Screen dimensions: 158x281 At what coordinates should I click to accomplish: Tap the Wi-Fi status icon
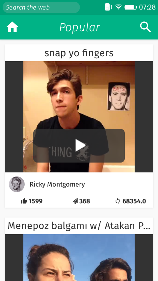[118, 7]
